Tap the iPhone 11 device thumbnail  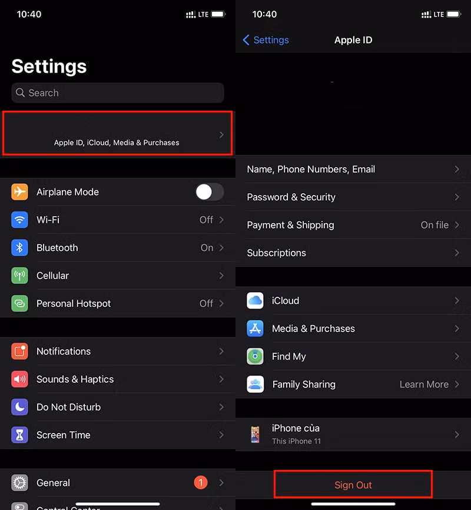coord(255,435)
